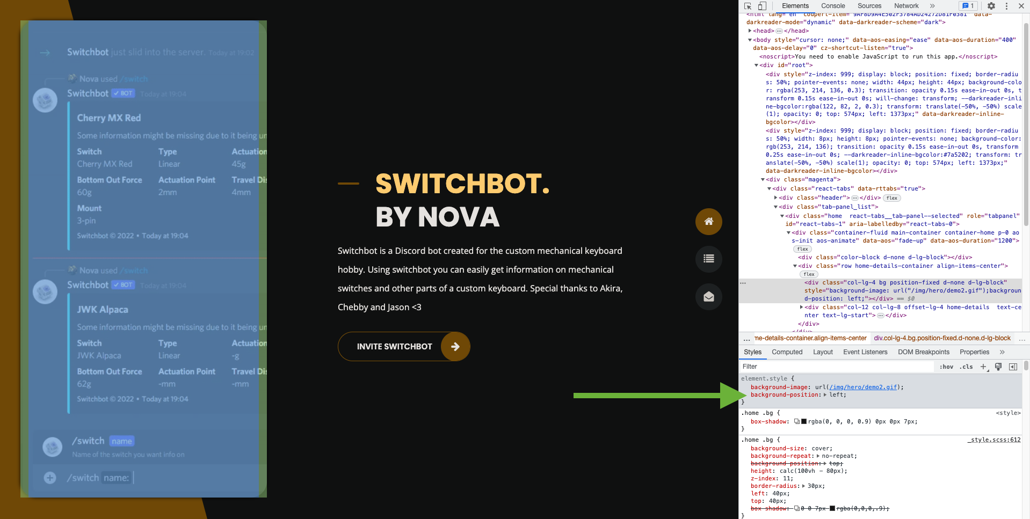The height and width of the screenshot is (519, 1030).
Task: Collapse the div.magenta tree node
Action: (x=763, y=179)
